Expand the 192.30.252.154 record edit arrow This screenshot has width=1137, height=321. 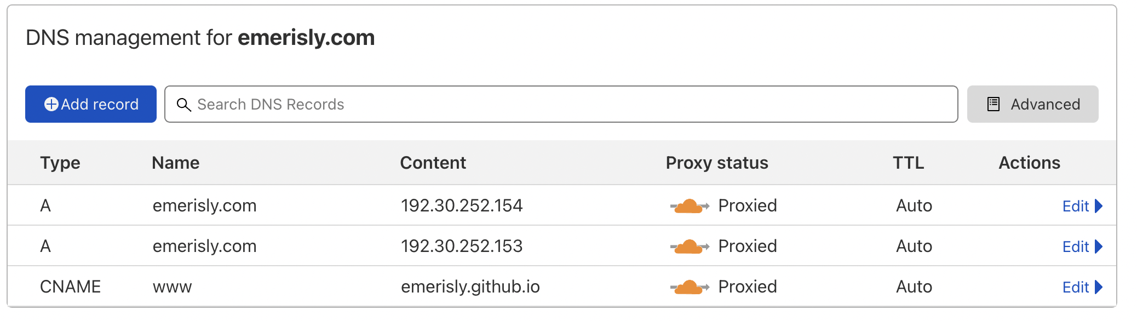1098,206
